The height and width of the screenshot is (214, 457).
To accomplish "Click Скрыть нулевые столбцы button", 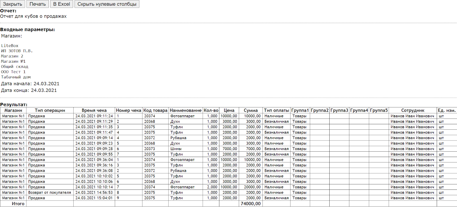I will [107, 4].
